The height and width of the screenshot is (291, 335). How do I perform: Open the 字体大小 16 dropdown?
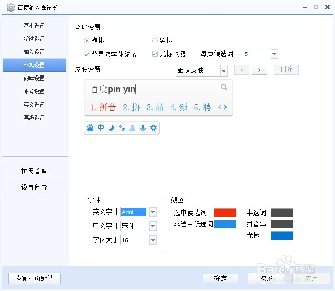(x=139, y=240)
